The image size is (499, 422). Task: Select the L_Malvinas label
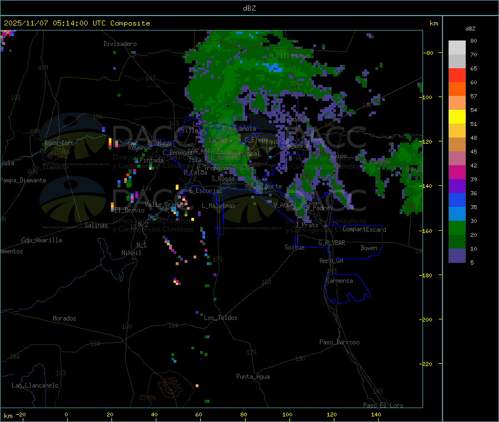[x=218, y=206]
